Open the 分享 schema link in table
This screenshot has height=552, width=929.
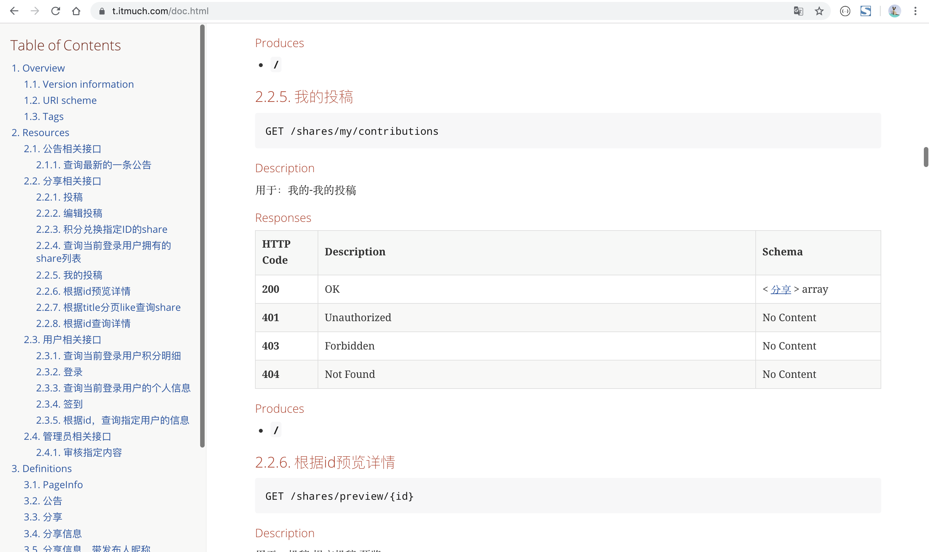point(781,289)
